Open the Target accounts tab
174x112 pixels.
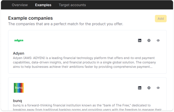click(x=72, y=5)
